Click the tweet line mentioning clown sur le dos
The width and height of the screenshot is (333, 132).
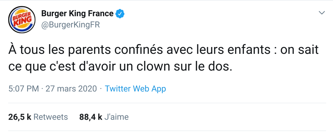click(120, 67)
